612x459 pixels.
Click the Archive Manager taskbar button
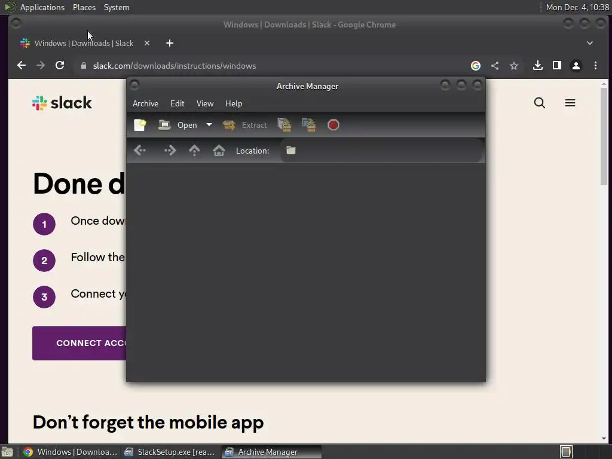point(272,452)
